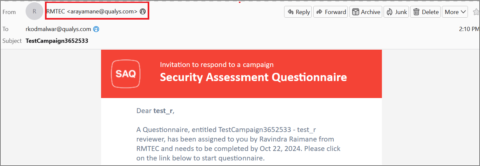Click the Subject field label
This screenshot has height=166, width=480.
pos(12,41)
